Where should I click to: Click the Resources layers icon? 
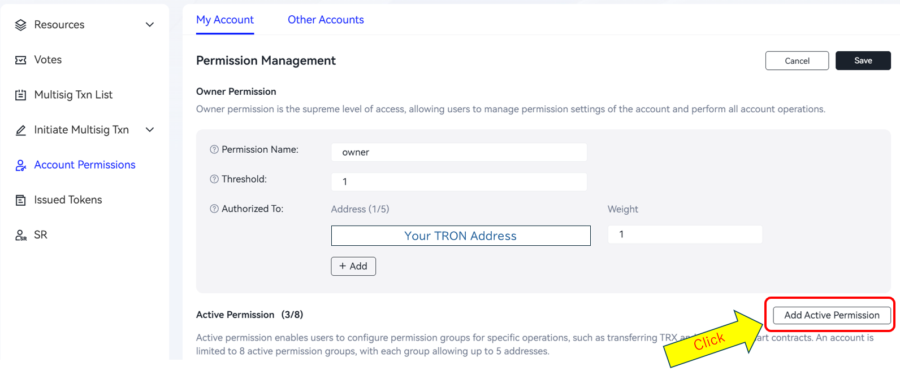point(21,25)
